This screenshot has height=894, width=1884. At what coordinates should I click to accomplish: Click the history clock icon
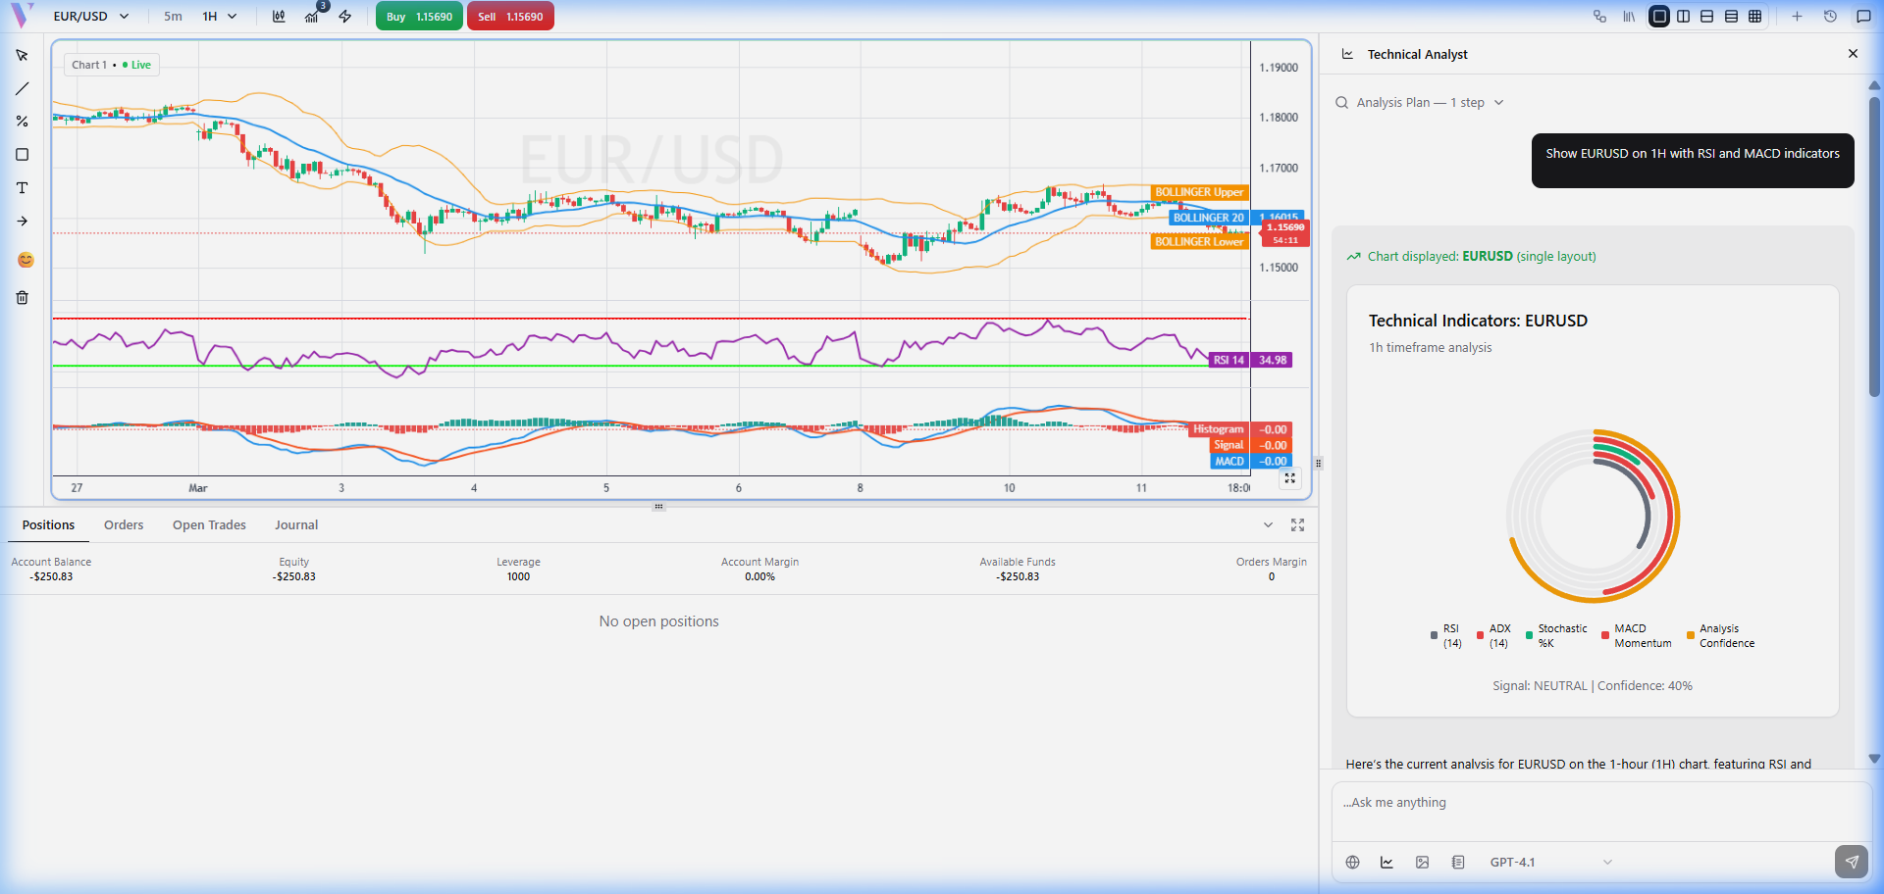tap(1830, 17)
